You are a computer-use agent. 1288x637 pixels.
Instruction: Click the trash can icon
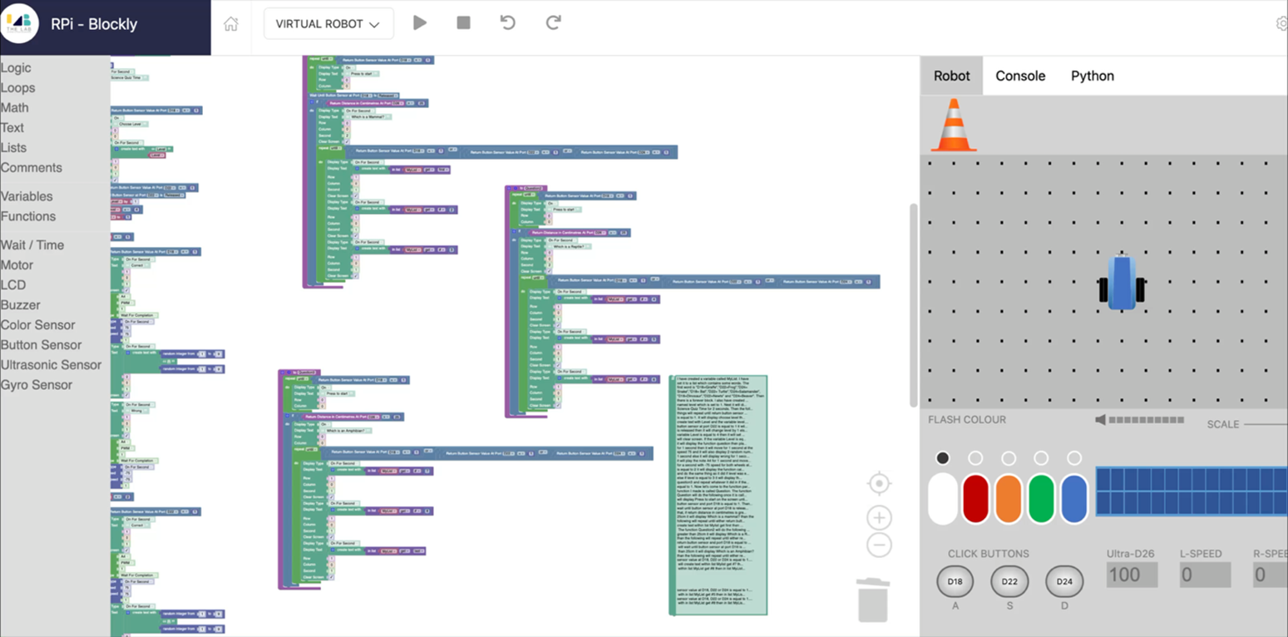click(872, 600)
